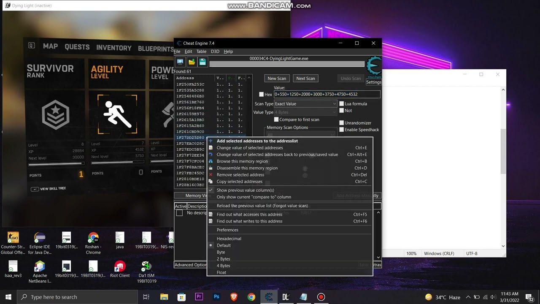Viewport: 540px width, 304px height.
Task: Open Da1 ISM 19BIT0319 desktop file
Action: 146,271
